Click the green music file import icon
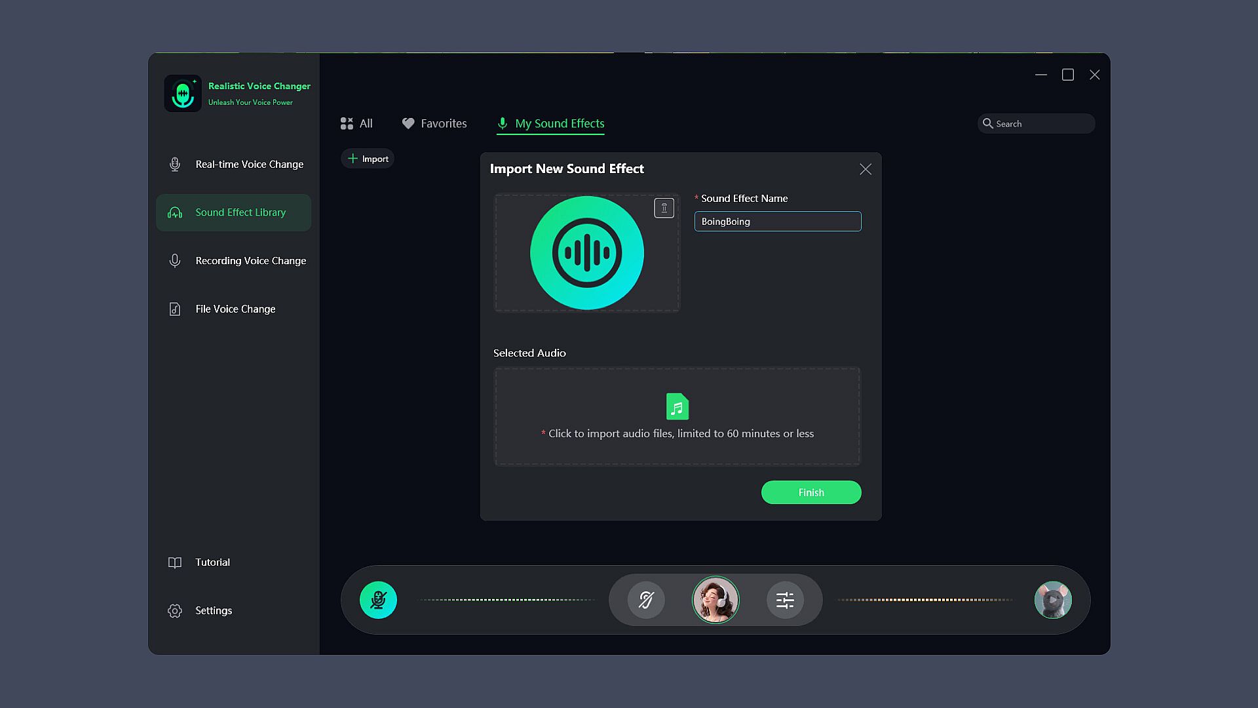 [x=677, y=406]
